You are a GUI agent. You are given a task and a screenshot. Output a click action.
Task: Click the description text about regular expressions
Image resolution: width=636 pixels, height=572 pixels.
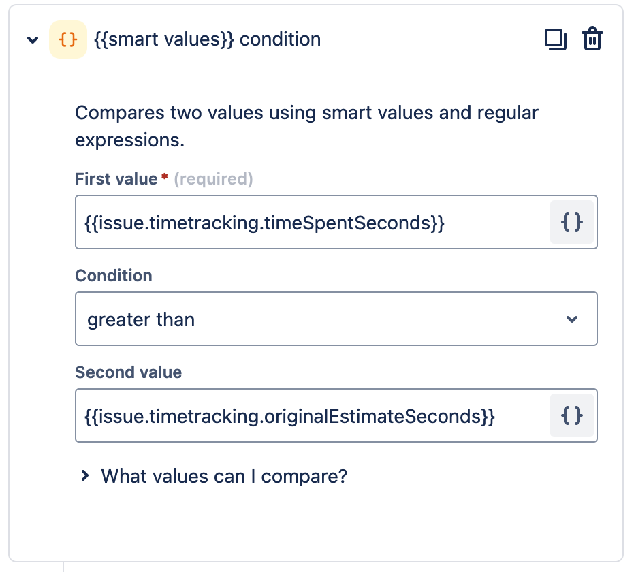(306, 127)
